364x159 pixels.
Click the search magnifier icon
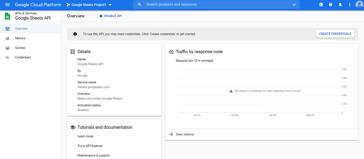tap(139, 5)
